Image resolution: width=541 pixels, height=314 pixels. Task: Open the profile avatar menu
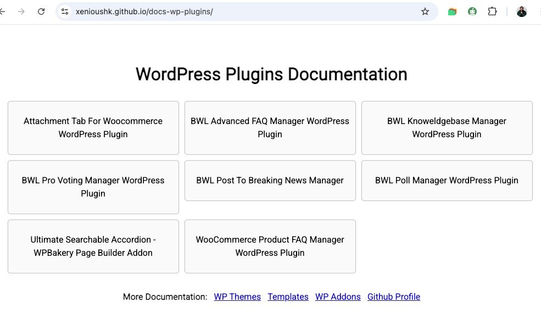coord(521,12)
